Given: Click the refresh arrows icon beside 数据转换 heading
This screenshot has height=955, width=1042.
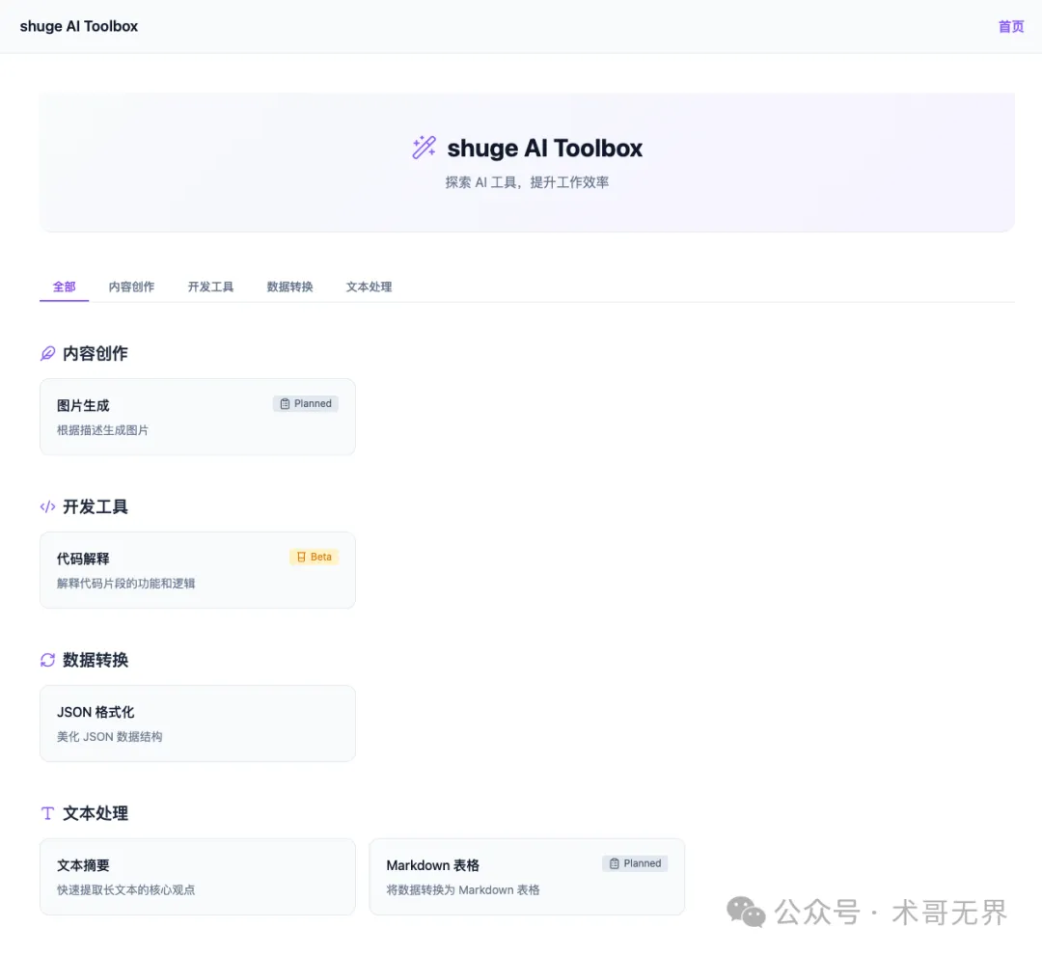Looking at the screenshot, I should (47, 660).
